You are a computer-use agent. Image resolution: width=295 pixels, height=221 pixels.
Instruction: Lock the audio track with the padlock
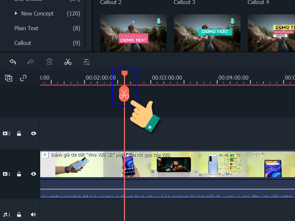19,214
